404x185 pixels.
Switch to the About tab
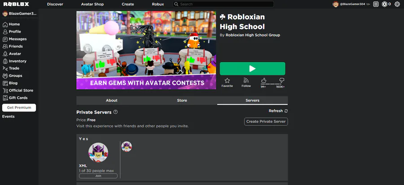point(112,101)
